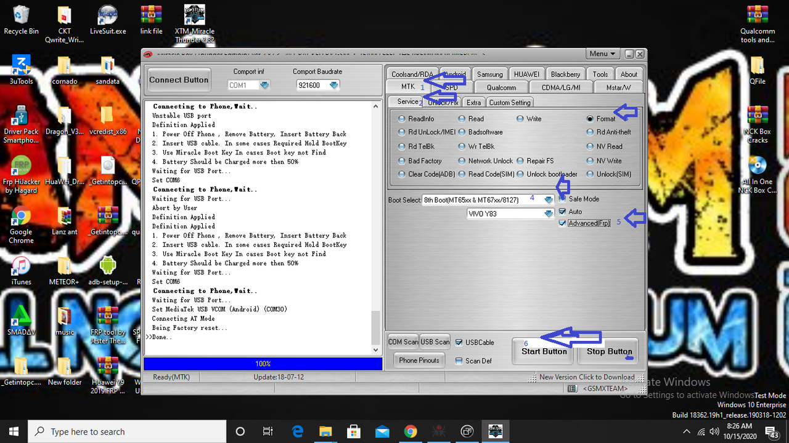Open the 3uTools desktop shortcut
Image resolution: width=789 pixels, height=443 pixels.
click(x=21, y=70)
